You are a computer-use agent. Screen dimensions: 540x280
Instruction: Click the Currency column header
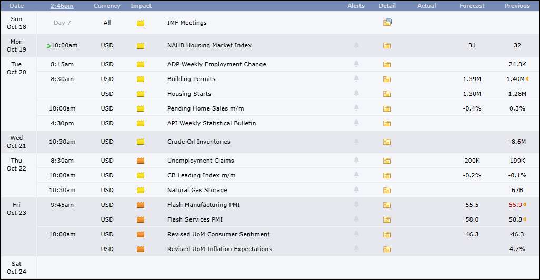[x=107, y=6]
